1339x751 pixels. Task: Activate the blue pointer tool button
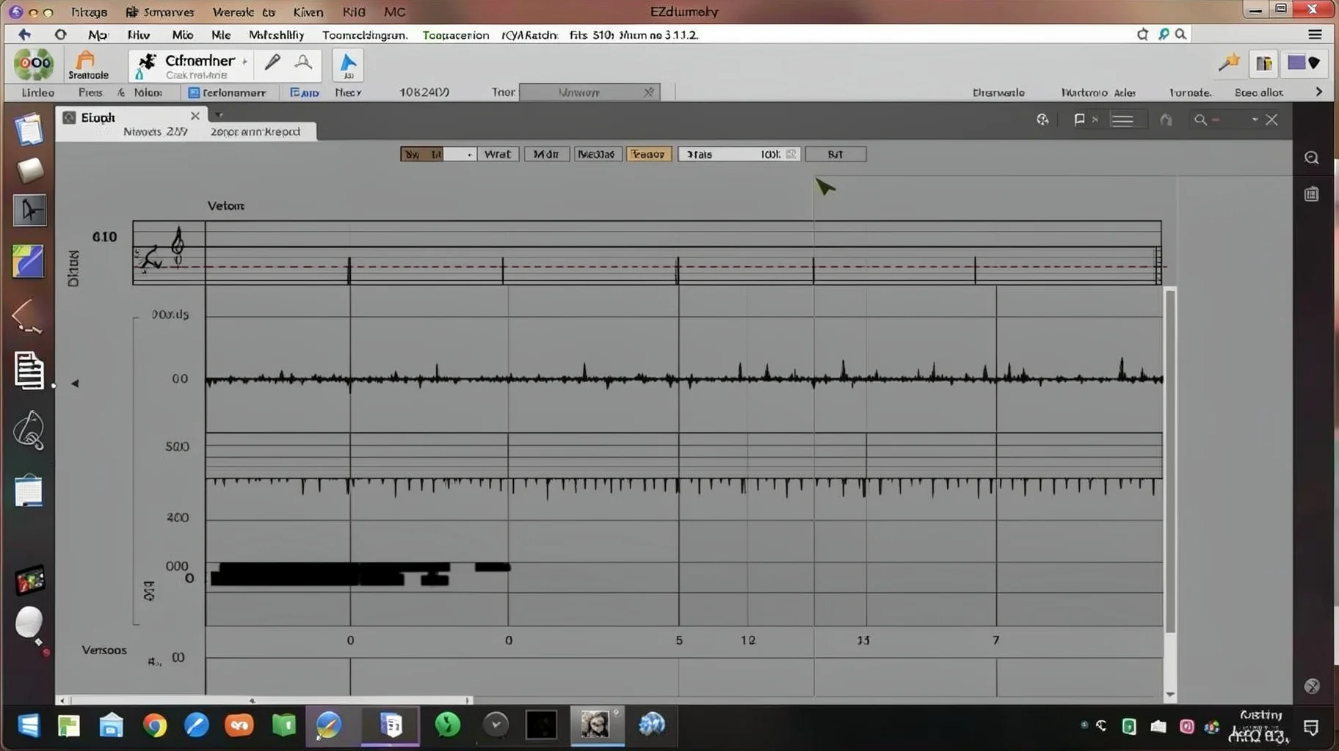[x=348, y=65]
